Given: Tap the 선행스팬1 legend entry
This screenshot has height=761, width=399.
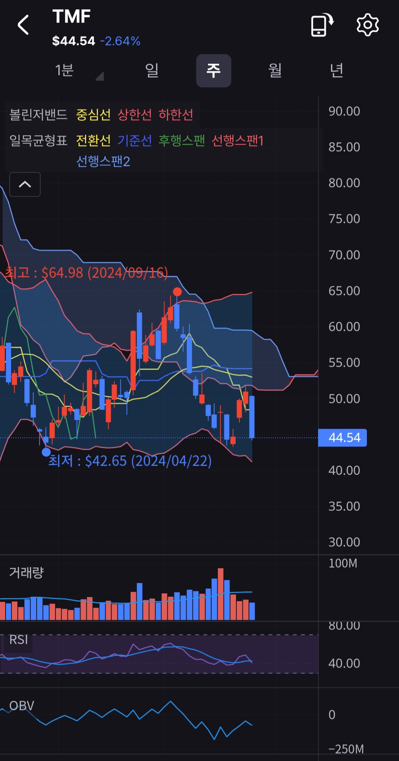Looking at the screenshot, I should pyautogui.click(x=237, y=140).
